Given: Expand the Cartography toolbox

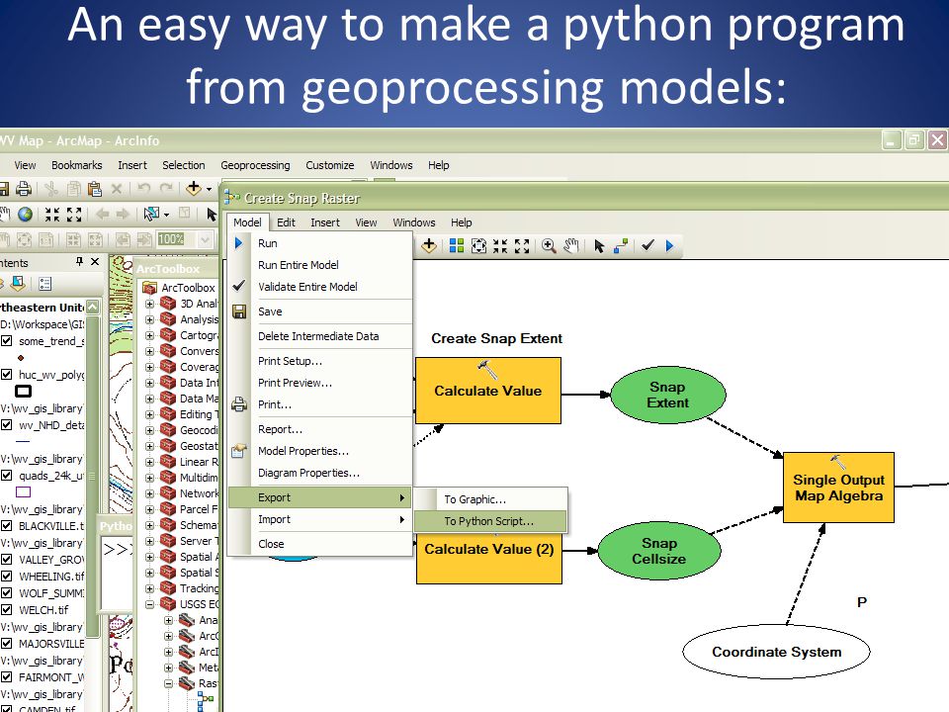Looking at the screenshot, I should [x=149, y=335].
